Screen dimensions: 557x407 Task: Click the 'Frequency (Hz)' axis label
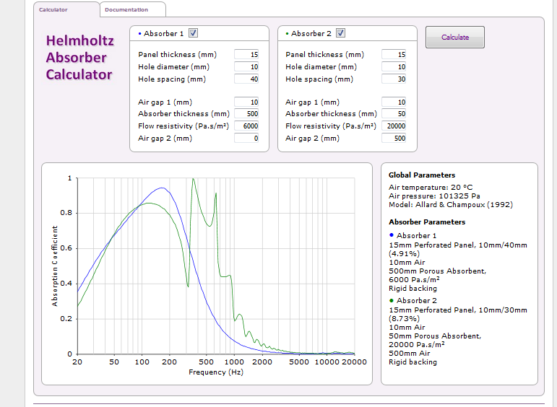click(215, 372)
